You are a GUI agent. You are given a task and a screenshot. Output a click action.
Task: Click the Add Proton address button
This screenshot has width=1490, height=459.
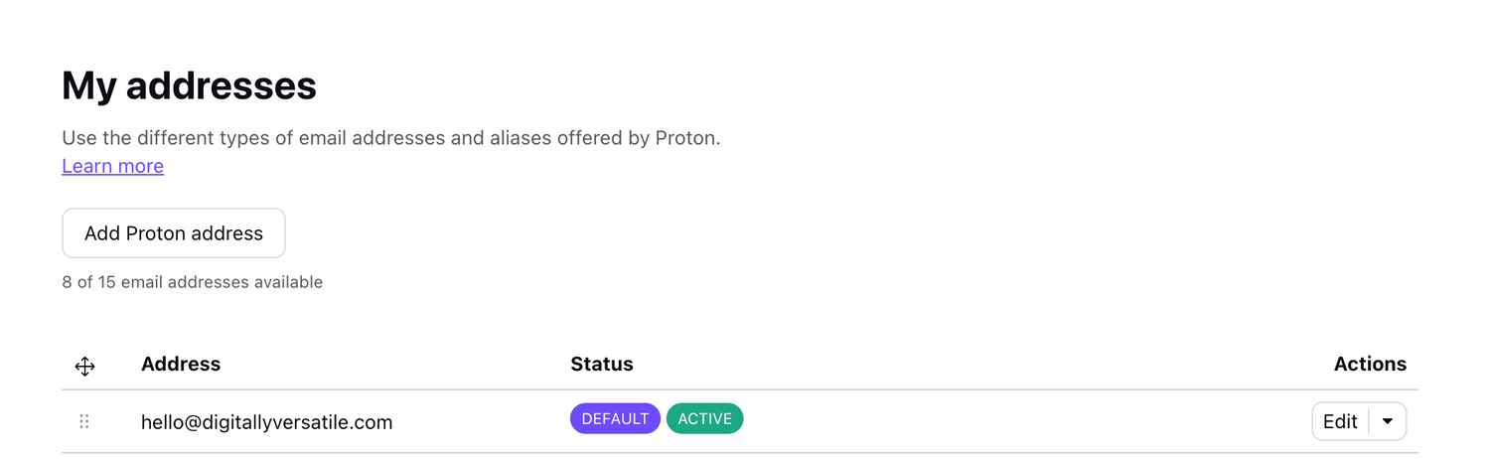pos(174,233)
